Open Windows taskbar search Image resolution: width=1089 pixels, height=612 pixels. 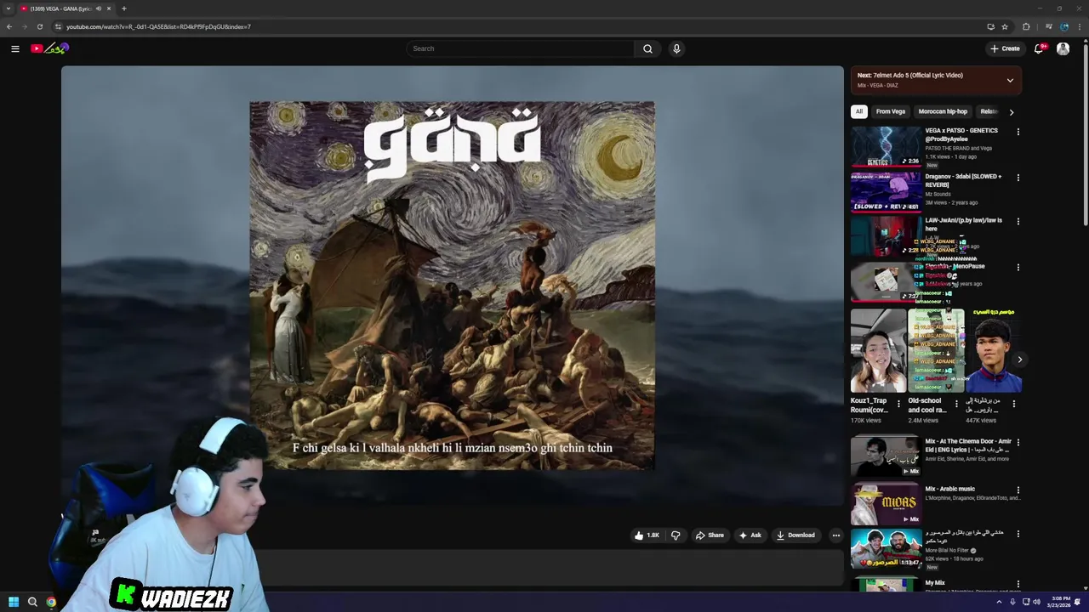tap(32, 602)
